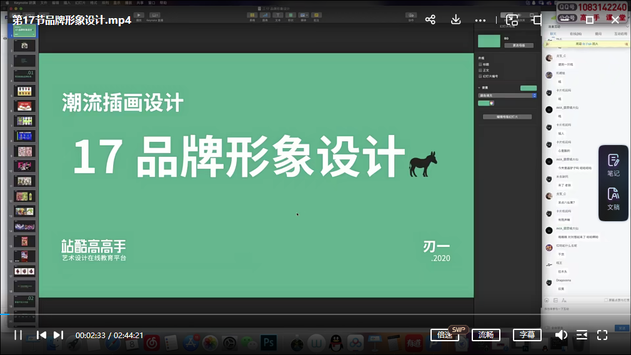Viewport: 631px width, 355px height.
Task: Click the shape icon in Keynote toolbar
Action: tap(291, 16)
